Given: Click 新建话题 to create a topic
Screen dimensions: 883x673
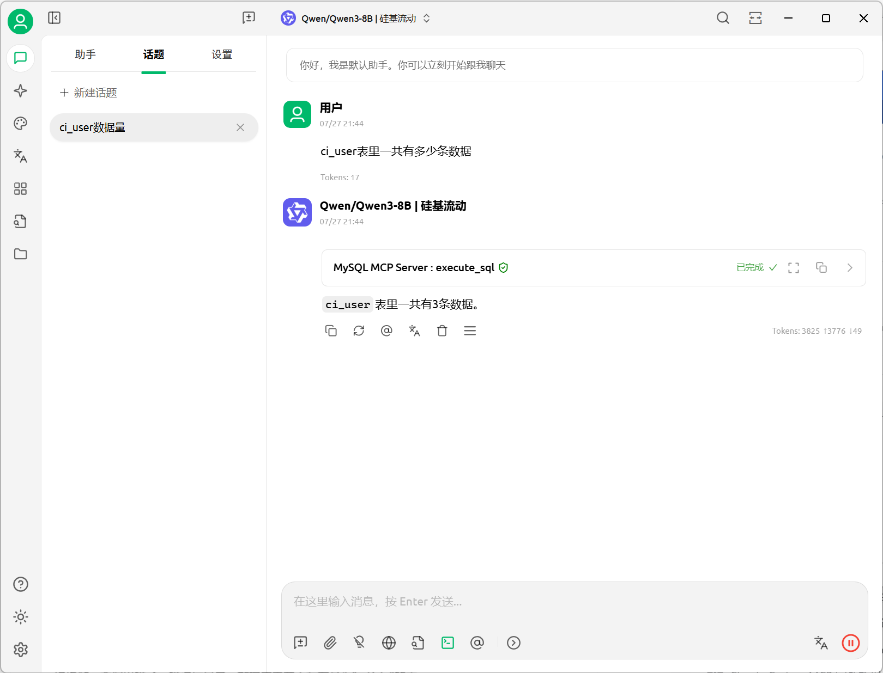Looking at the screenshot, I should tap(89, 93).
